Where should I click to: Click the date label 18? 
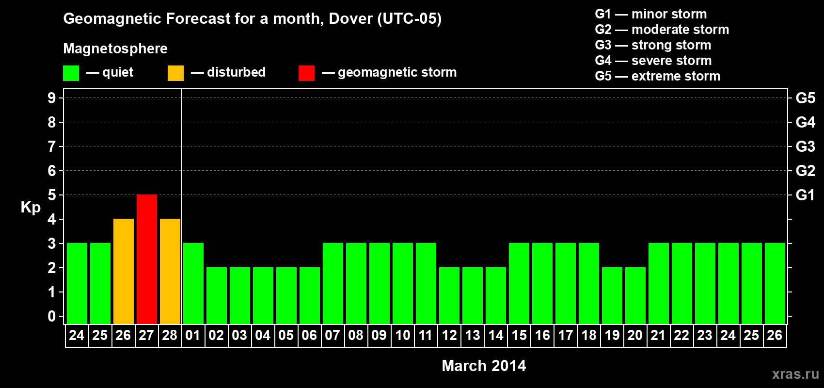click(x=589, y=336)
